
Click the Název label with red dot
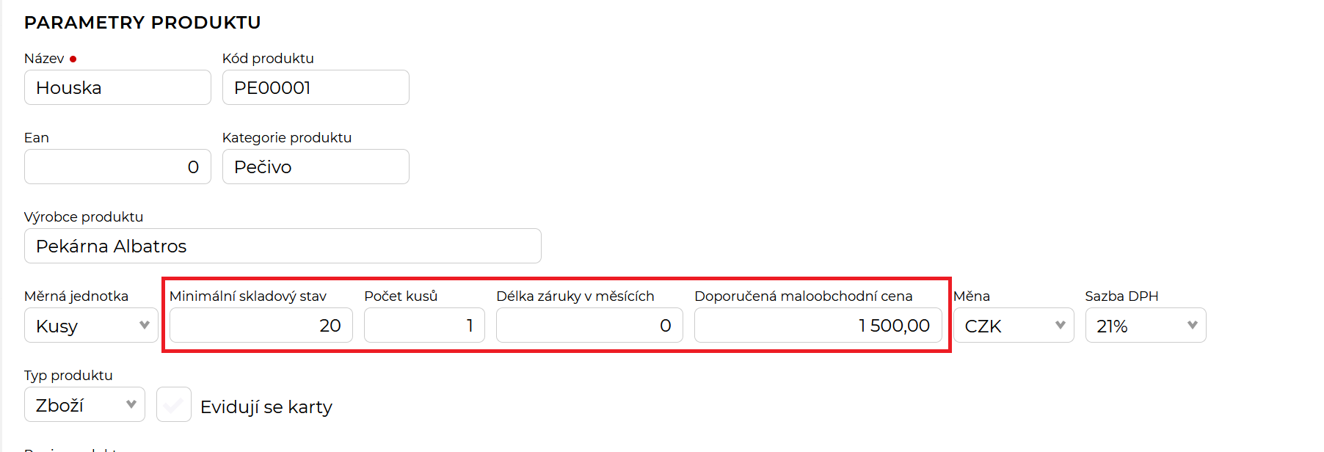[x=45, y=59]
